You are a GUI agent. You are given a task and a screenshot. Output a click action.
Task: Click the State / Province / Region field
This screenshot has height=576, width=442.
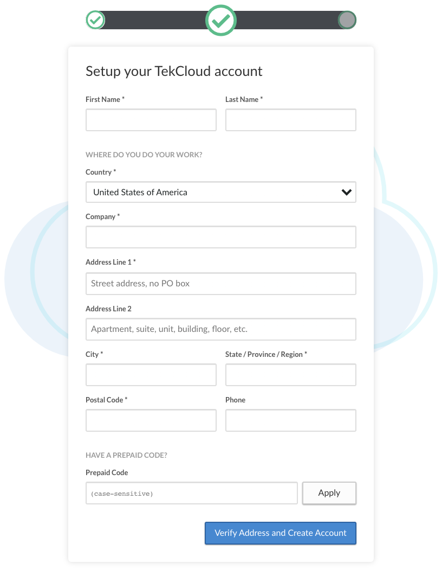click(x=290, y=375)
